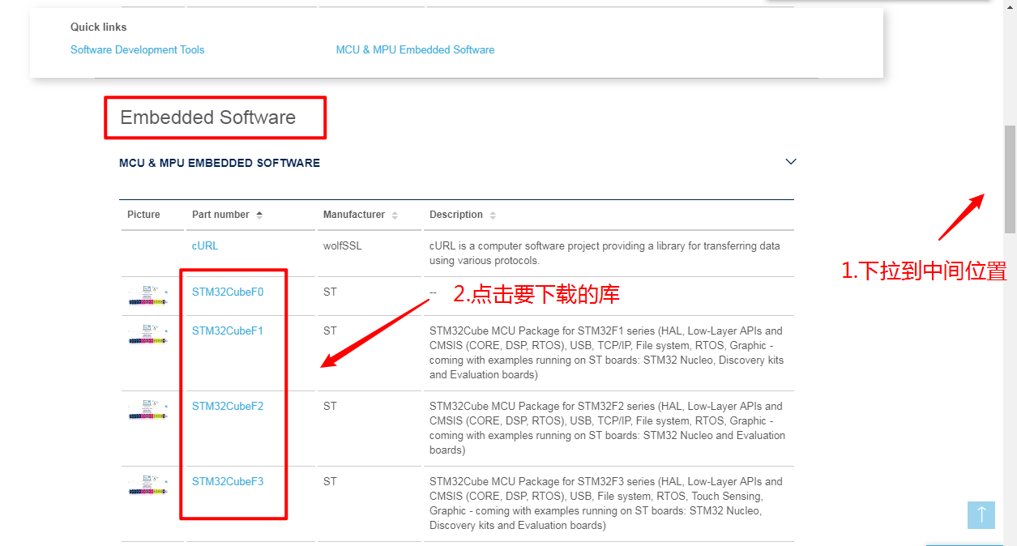Collapse the MCU & MPU Embedded Software section
Screen dimensions: 1017x546
click(791, 162)
